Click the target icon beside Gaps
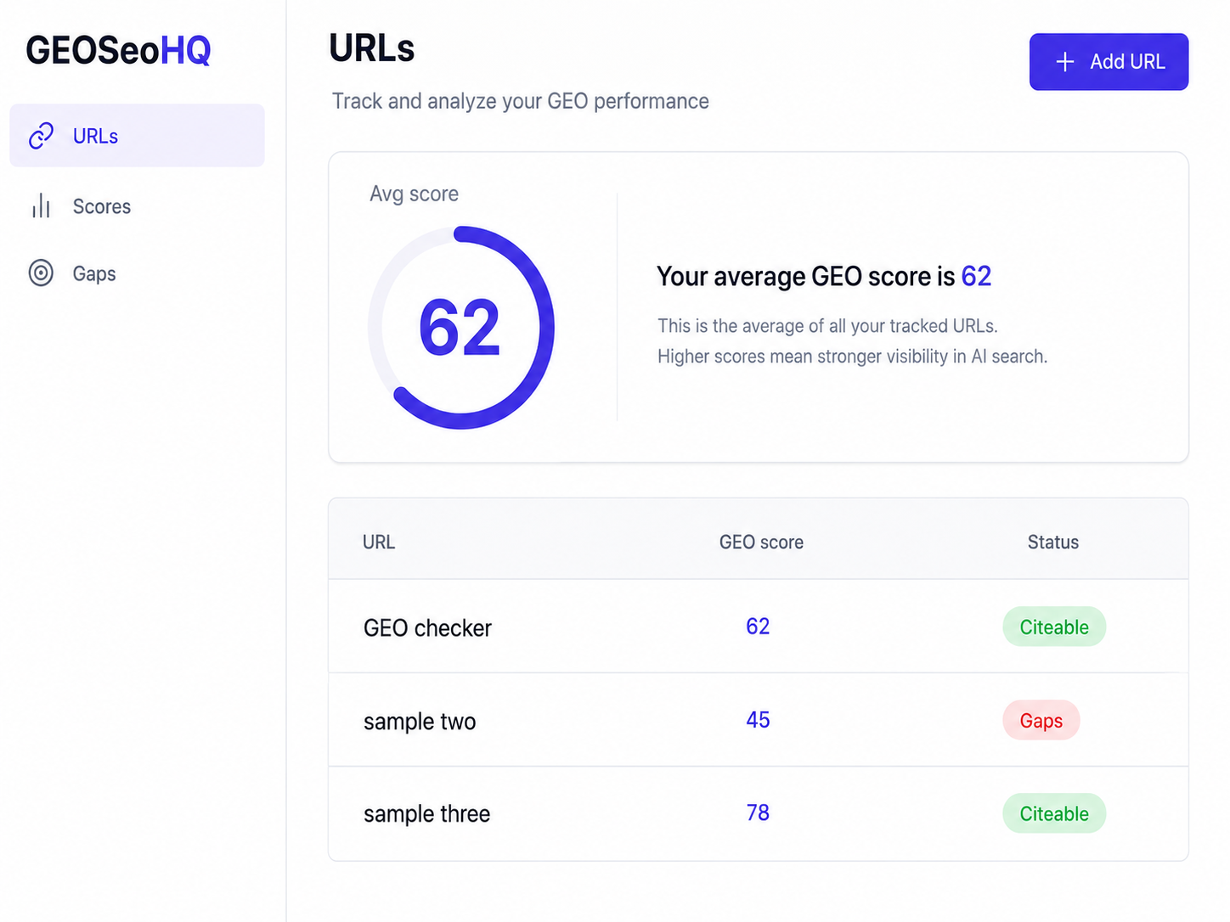Viewport: 1230px width, 922px height. pyautogui.click(x=41, y=273)
